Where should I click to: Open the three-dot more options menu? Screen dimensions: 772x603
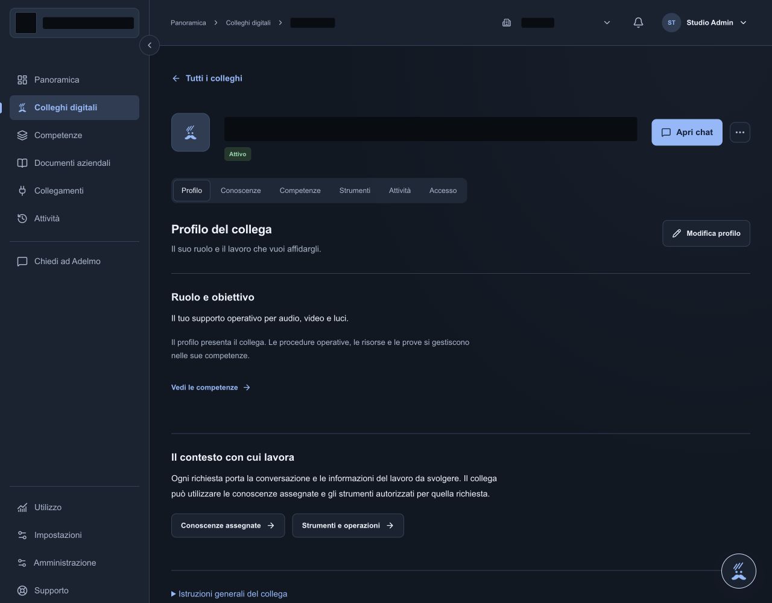[740, 132]
